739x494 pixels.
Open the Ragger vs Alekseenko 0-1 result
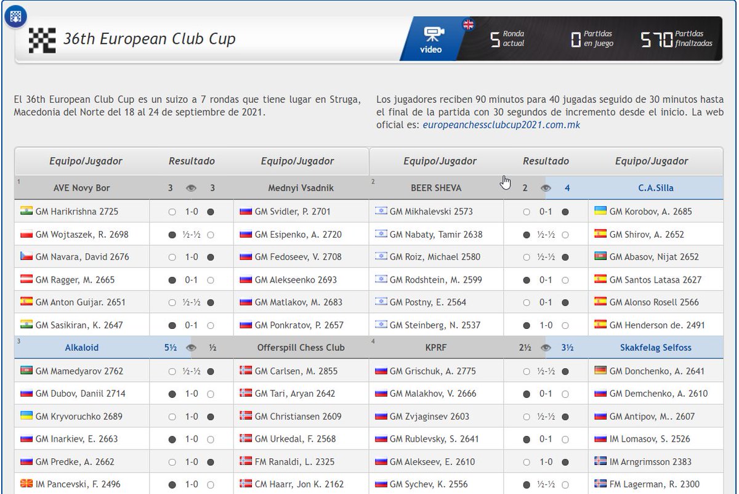(192, 280)
